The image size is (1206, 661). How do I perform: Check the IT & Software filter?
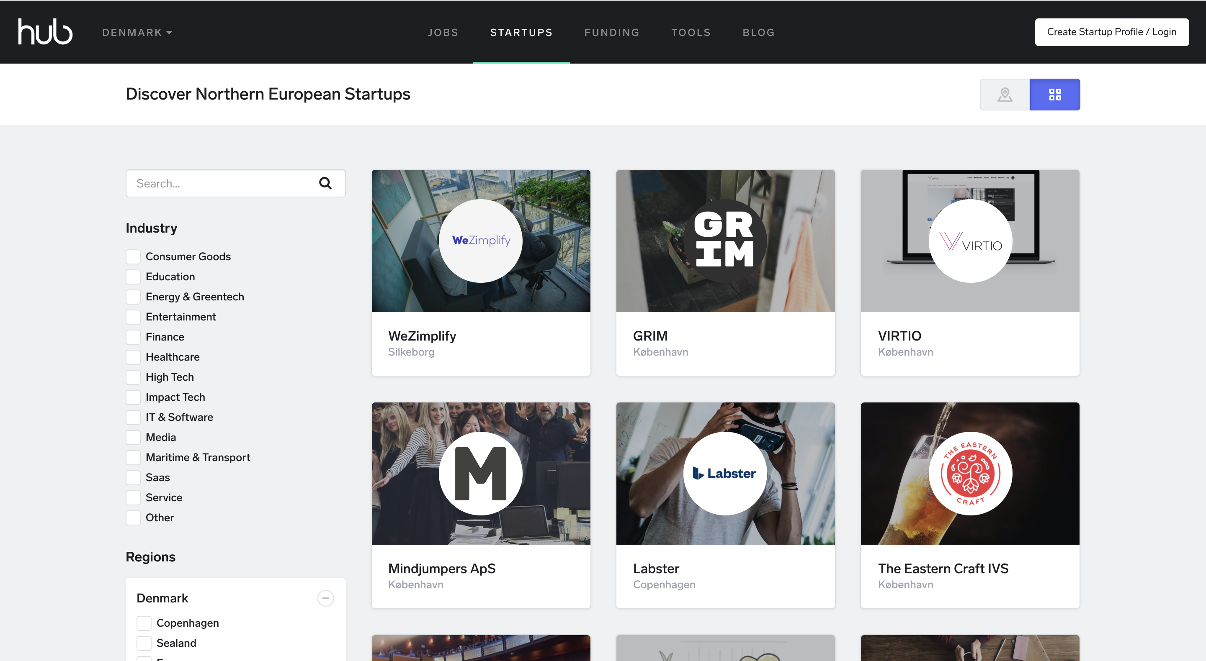click(x=134, y=417)
